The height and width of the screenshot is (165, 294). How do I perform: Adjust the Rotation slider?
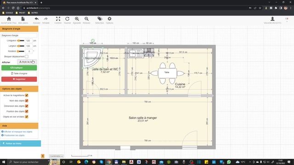20,51
